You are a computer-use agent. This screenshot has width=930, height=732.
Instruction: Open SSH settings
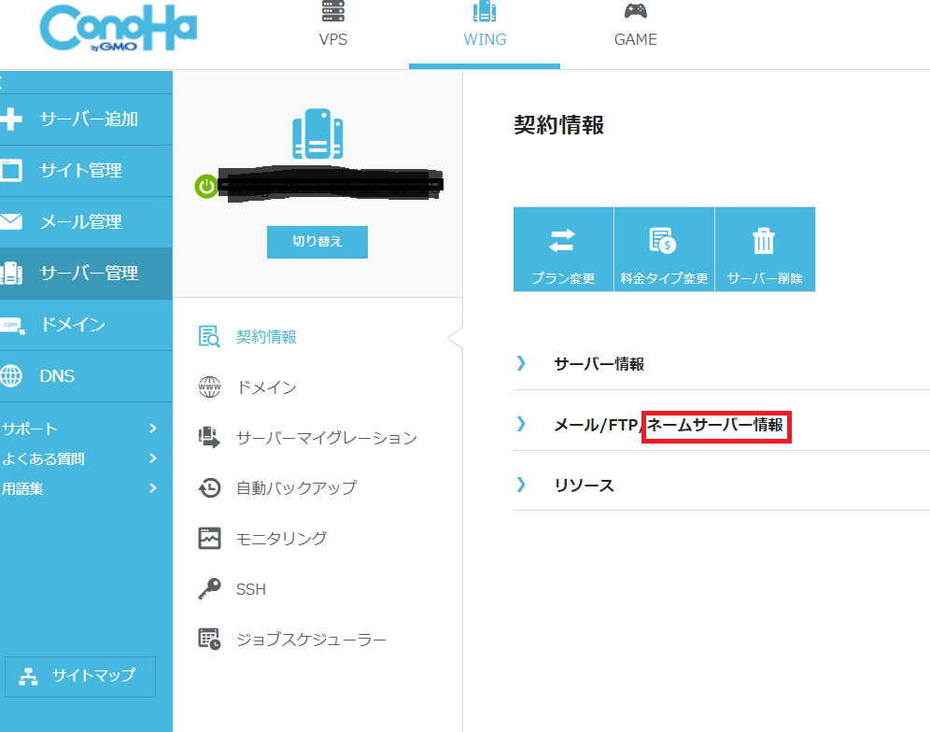pyautogui.click(x=251, y=589)
